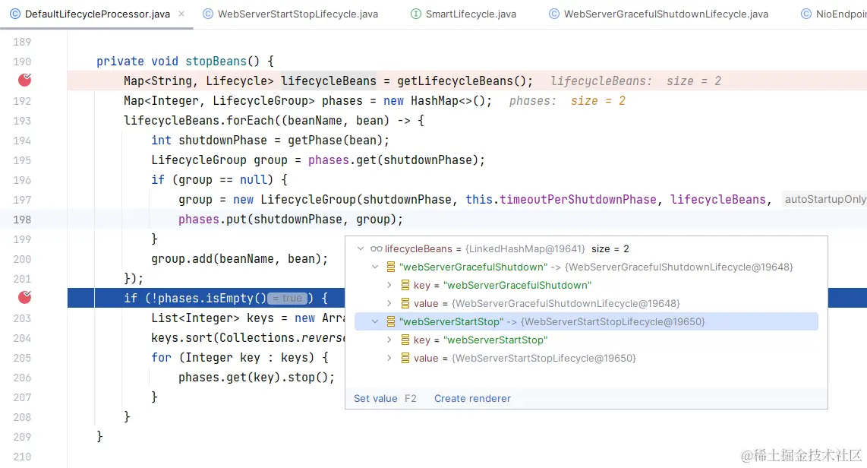Select the webServerGracefulShutdown tree row

coord(586,267)
